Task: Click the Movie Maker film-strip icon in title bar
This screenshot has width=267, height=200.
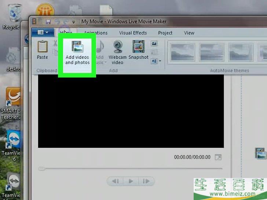Action: pos(34,21)
